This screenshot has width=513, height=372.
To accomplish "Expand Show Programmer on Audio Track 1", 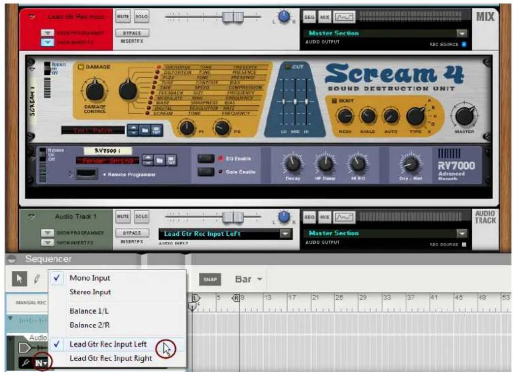I will [x=47, y=233].
